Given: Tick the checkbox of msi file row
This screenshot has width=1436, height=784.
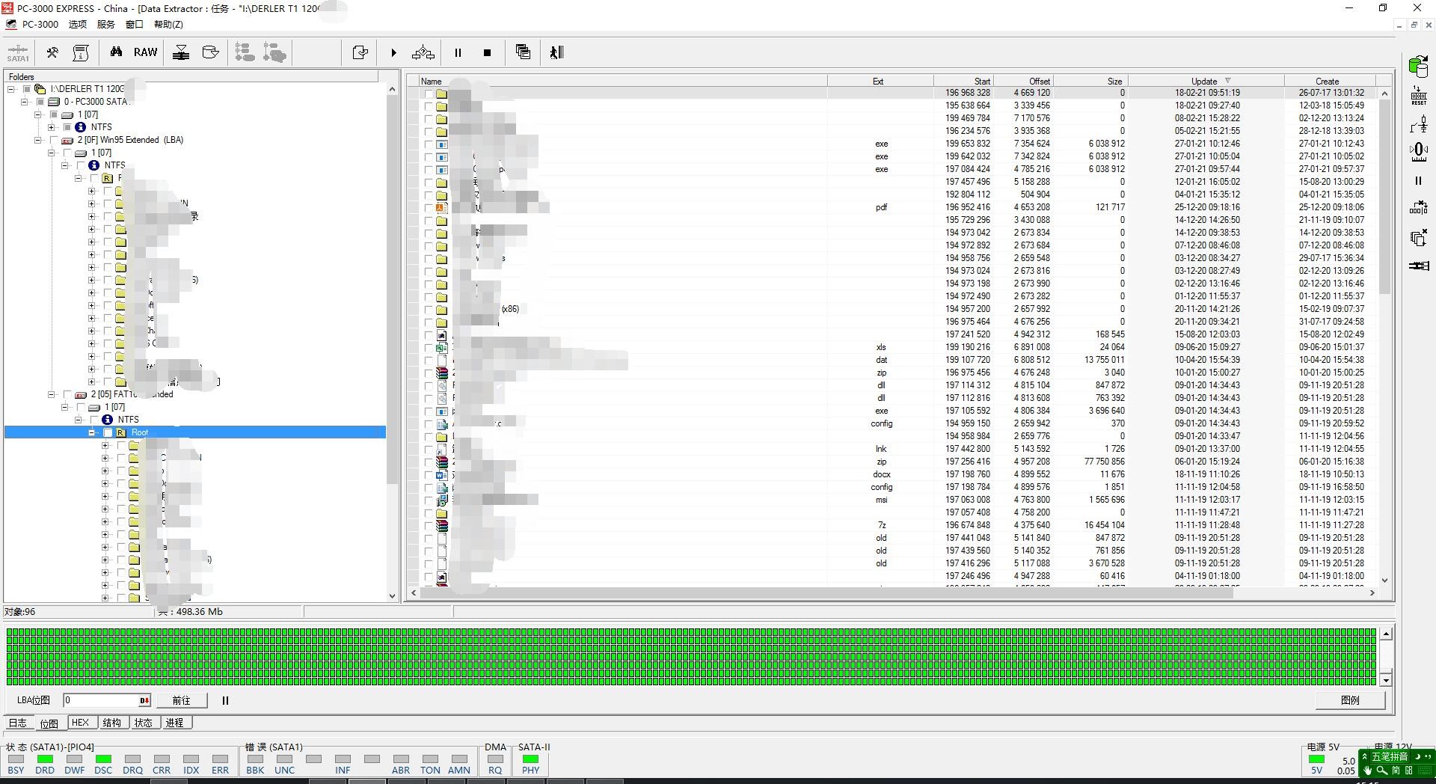Looking at the screenshot, I should 429,500.
